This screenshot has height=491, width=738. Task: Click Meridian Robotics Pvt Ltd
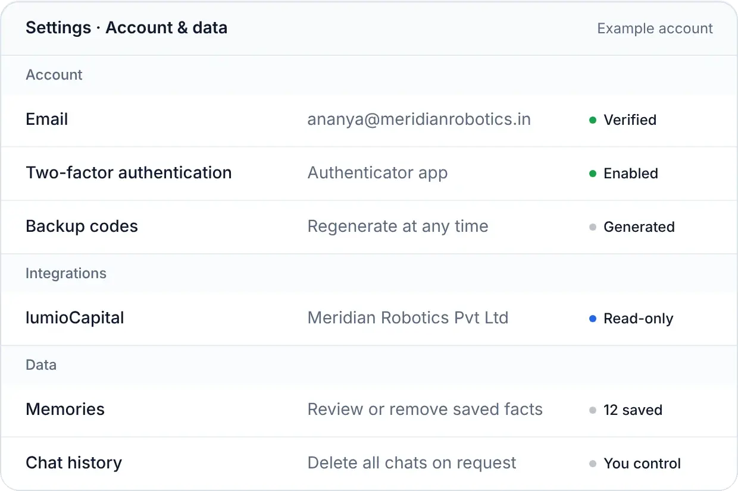pyautogui.click(x=408, y=318)
